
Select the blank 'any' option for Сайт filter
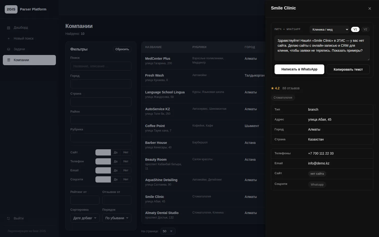pos(103,152)
